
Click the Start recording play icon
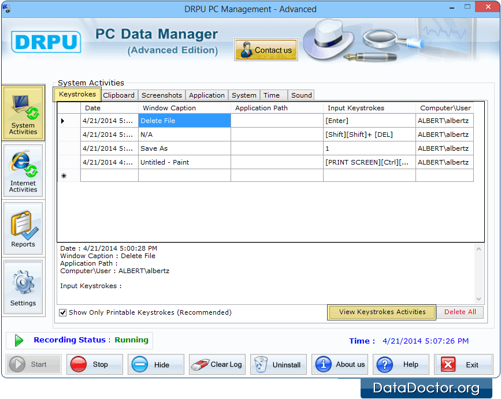click(17, 364)
